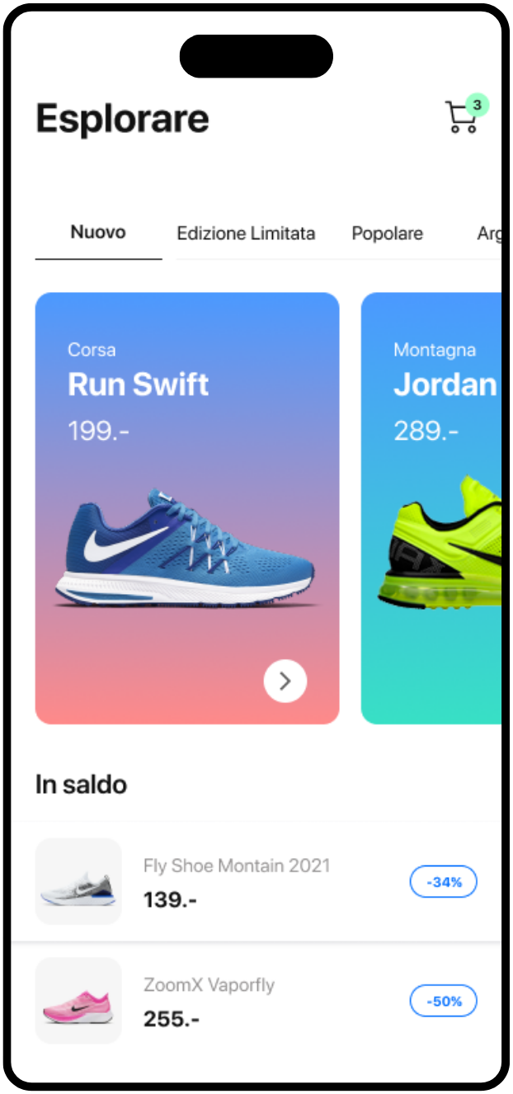The width and height of the screenshot is (513, 1094).
Task: Select the ZoomX Vaporfly item name
Action: [x=209, y=985]
